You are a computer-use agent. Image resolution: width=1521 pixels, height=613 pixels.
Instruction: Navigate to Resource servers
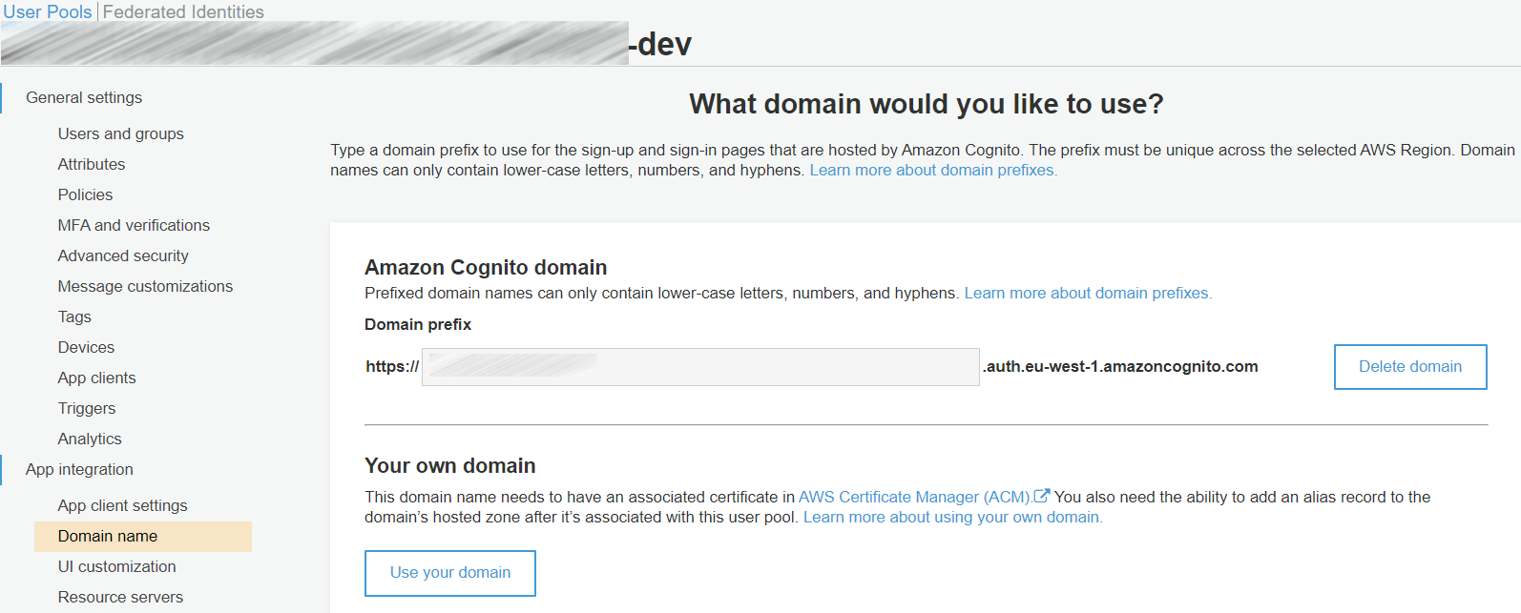coord(120,597)
